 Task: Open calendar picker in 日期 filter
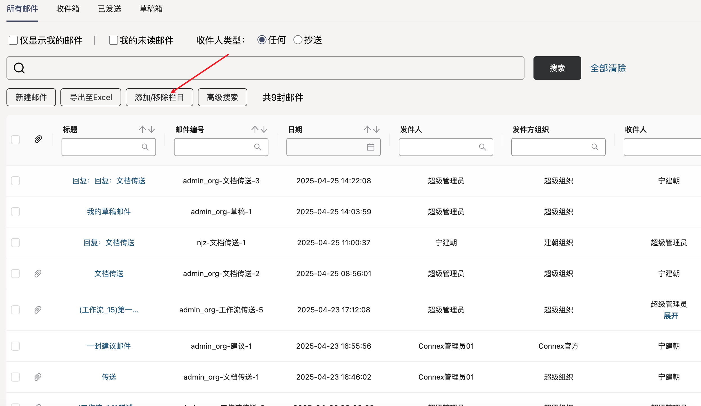coord(370,147)
